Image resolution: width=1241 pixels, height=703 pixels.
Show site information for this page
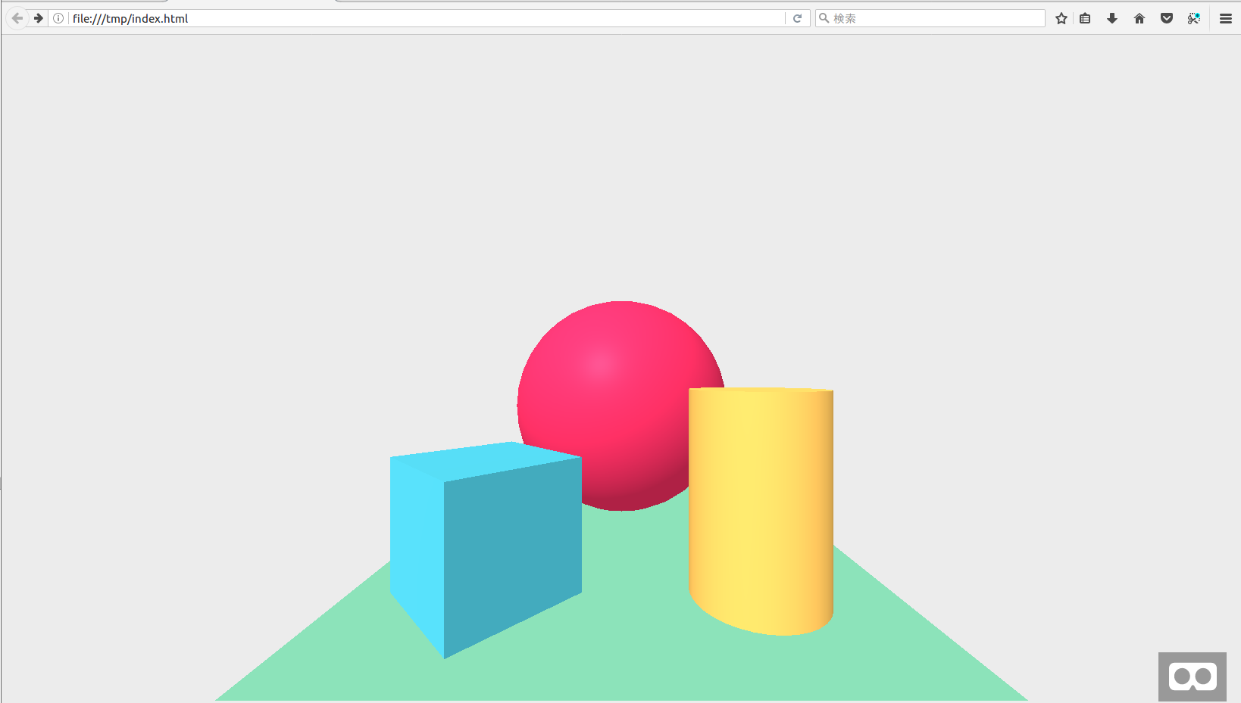(x=58, y=18)
